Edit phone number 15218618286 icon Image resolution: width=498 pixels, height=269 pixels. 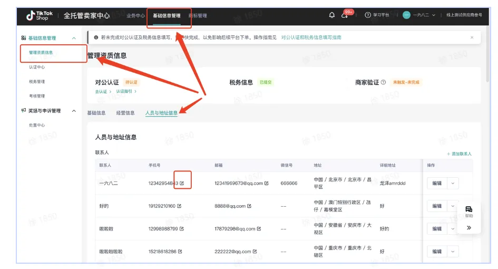point(180,252)
